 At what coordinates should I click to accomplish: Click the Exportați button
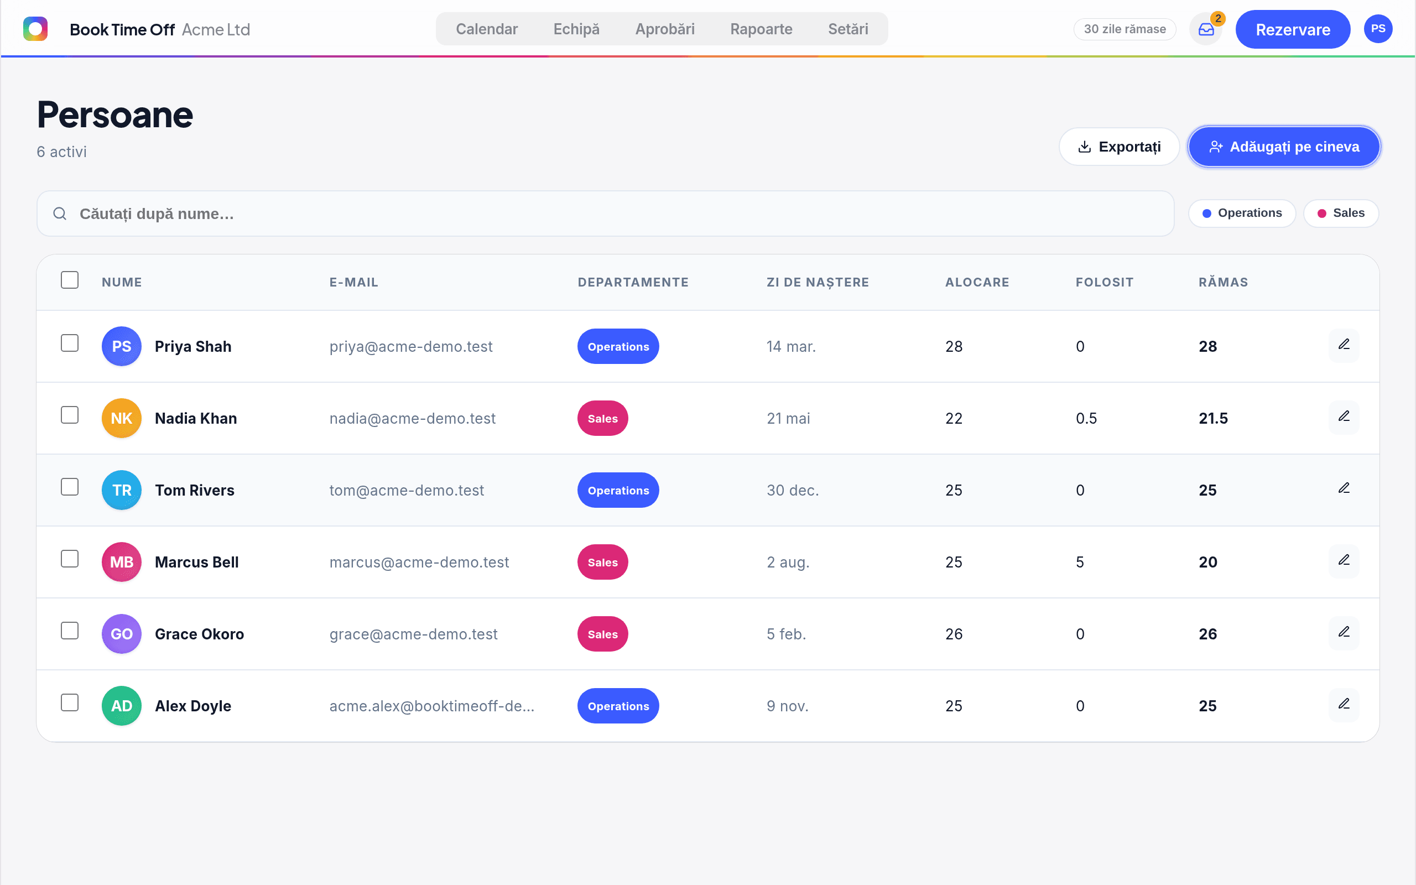coord(1119,147)
